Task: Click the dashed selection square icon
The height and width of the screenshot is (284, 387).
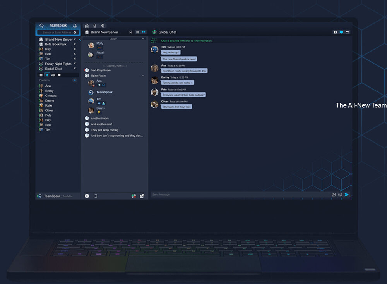Action: coord(95,196)
